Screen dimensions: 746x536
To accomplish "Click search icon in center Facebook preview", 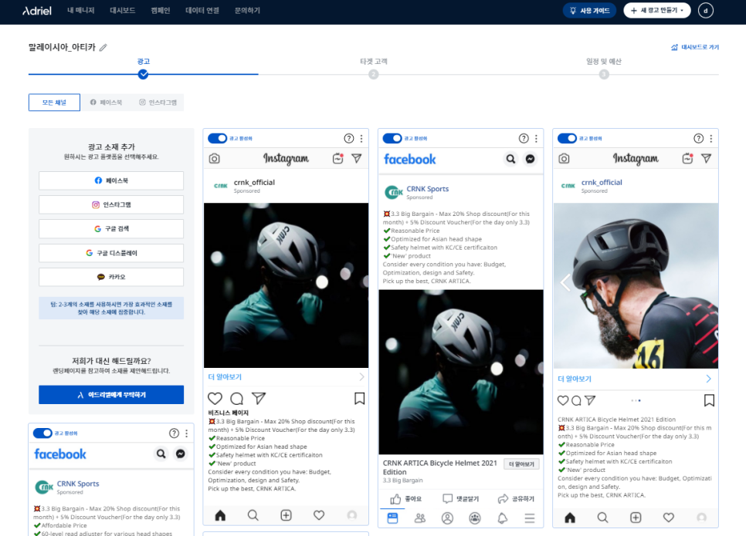I will [510, 159].
